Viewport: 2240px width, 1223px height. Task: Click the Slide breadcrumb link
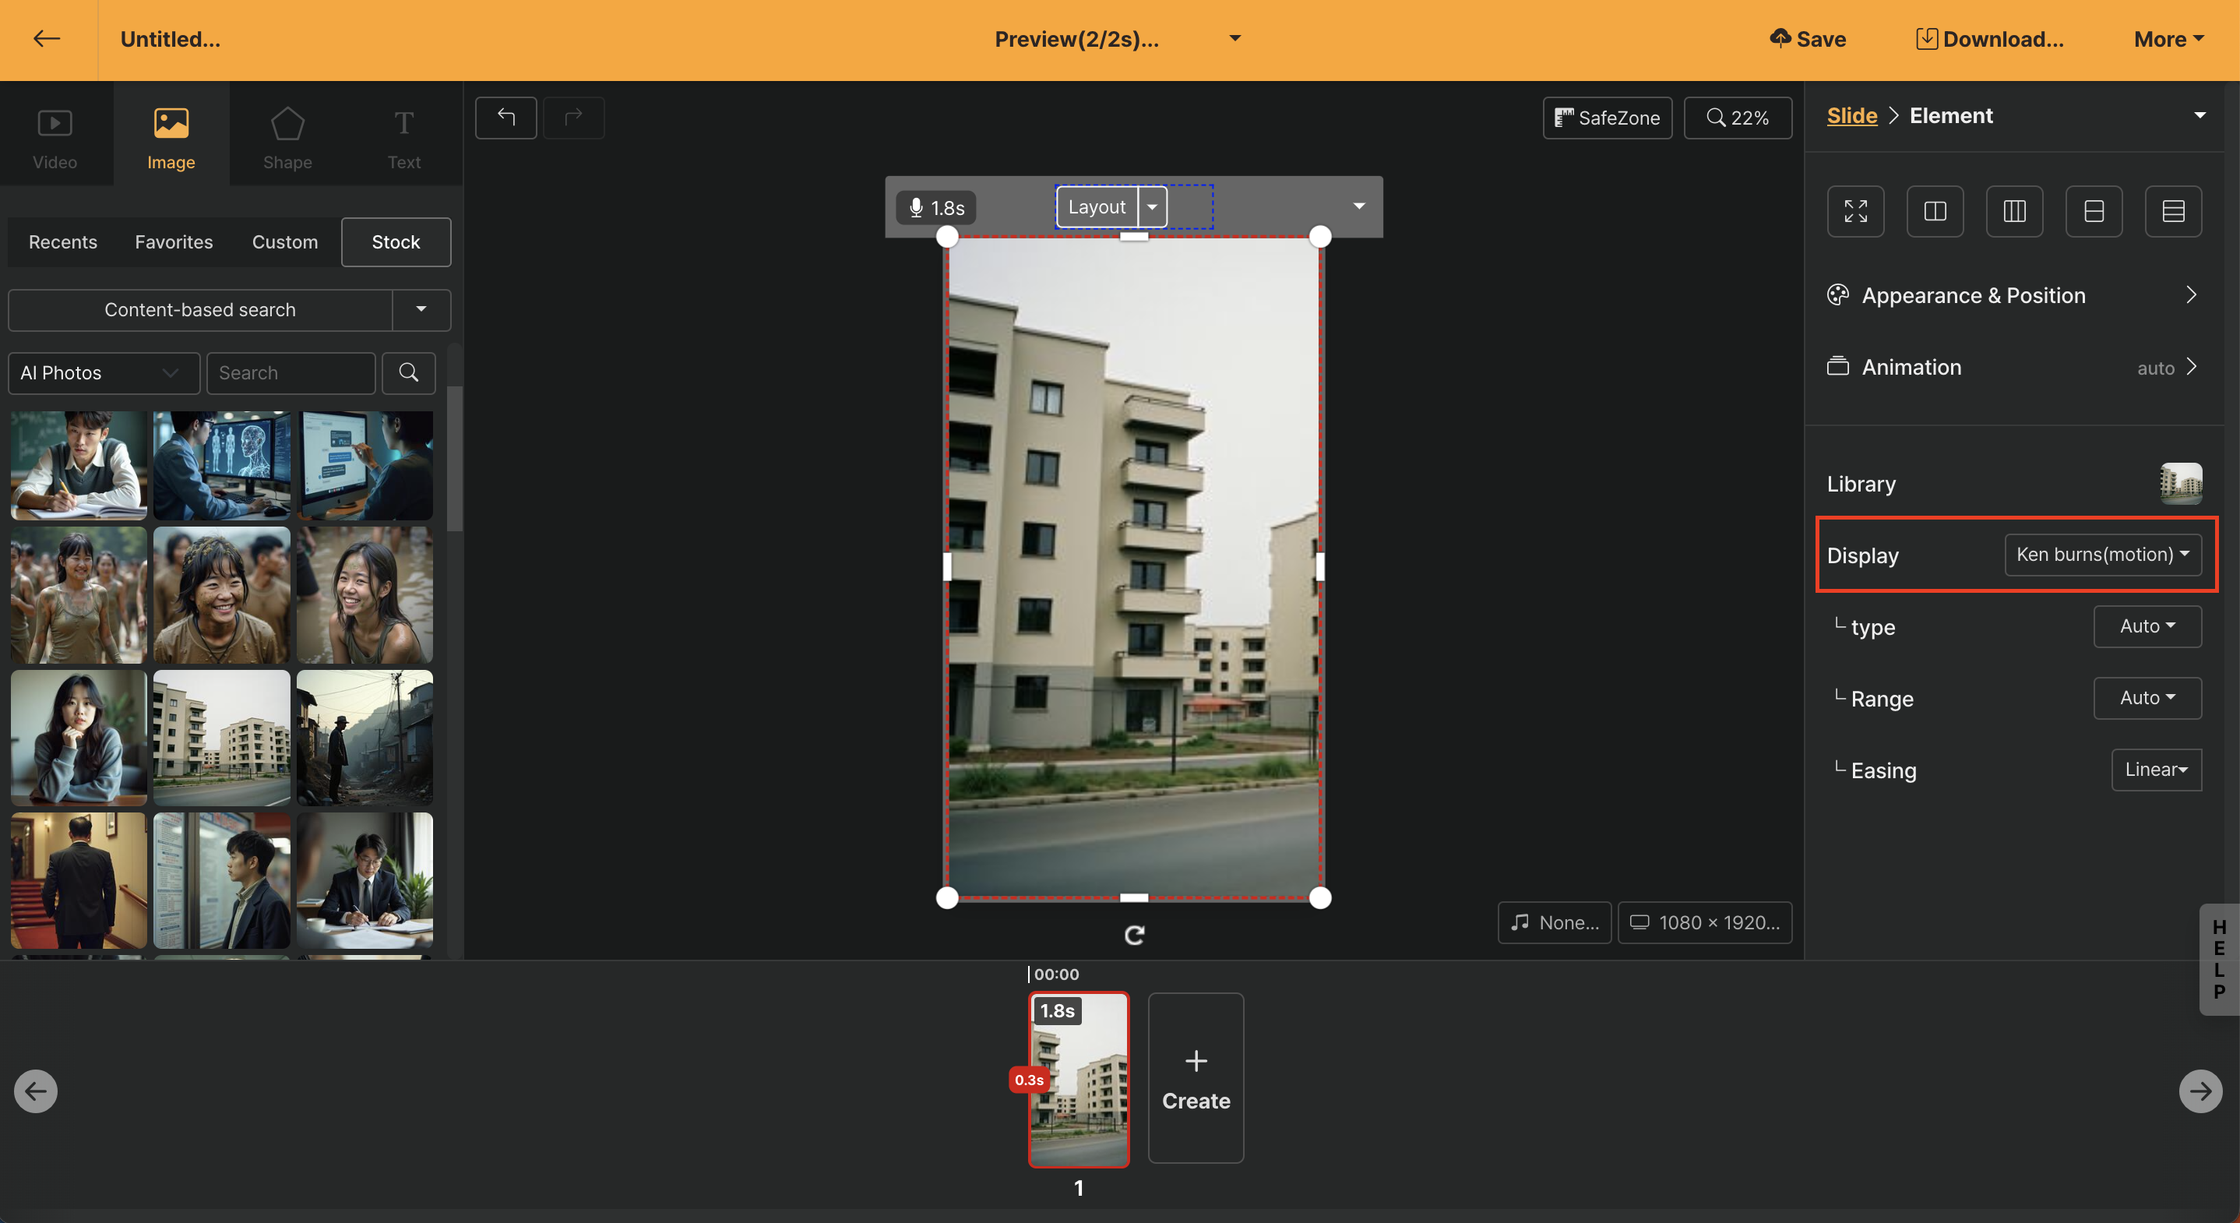pyautogui.click(x=1851, y=116)
